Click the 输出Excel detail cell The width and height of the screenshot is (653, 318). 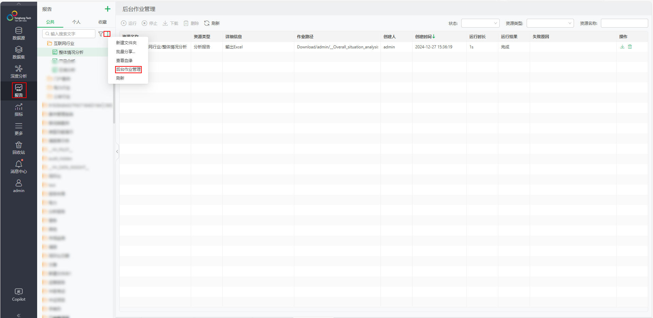click(234, 47)
